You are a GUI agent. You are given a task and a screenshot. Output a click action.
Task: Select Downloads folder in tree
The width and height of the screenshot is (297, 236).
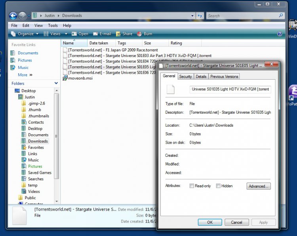tap(38, 141)
